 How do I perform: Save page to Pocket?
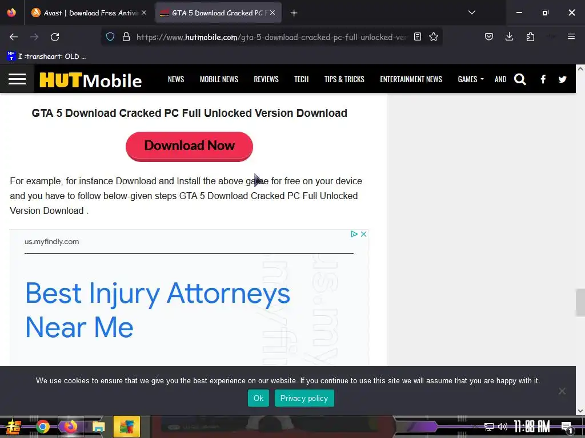click(489, 36)
